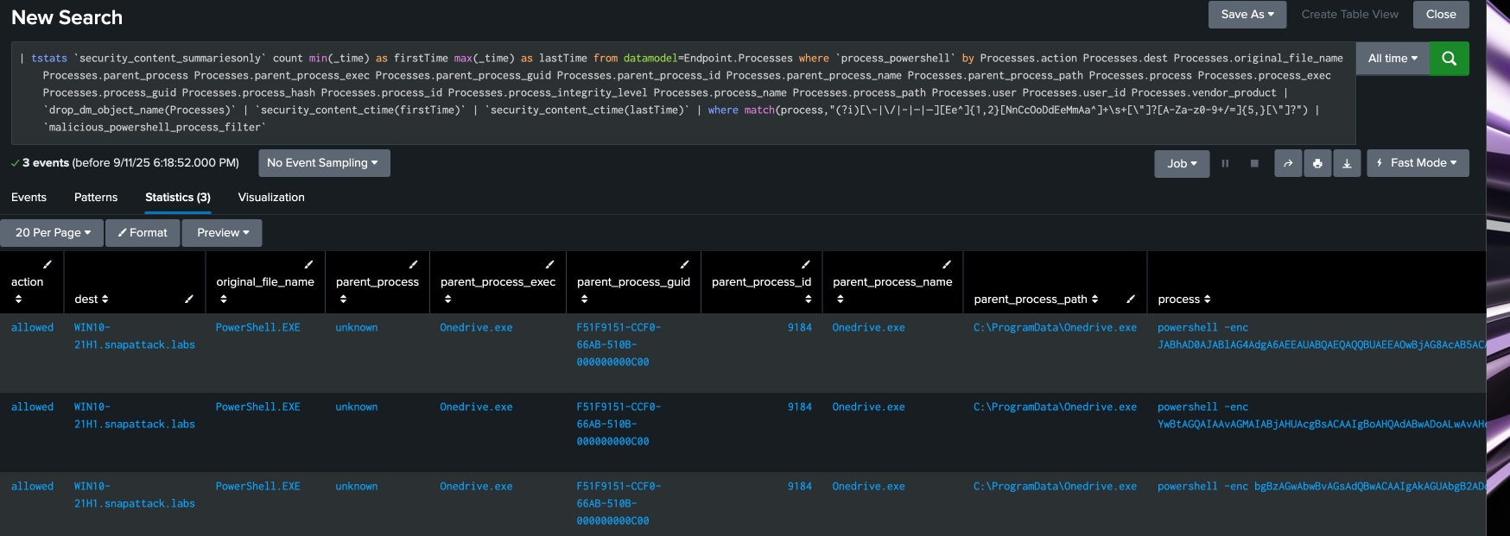The height and width of the screenshot is (536, 1510).
Task: Open the All time range picker
Action: coord(1392,59)
